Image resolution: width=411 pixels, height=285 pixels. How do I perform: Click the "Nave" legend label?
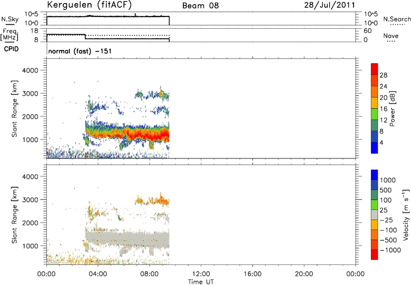pos(391,36)
